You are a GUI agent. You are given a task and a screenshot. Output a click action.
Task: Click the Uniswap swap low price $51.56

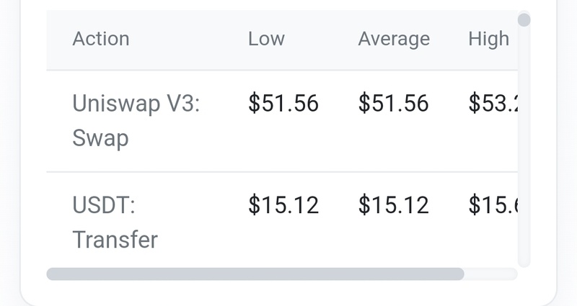click(x=283, y=103)
